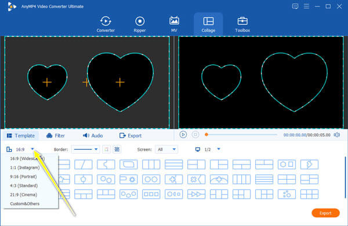
Task: Select the three horizontal rows template
Action: click(174, 165)
